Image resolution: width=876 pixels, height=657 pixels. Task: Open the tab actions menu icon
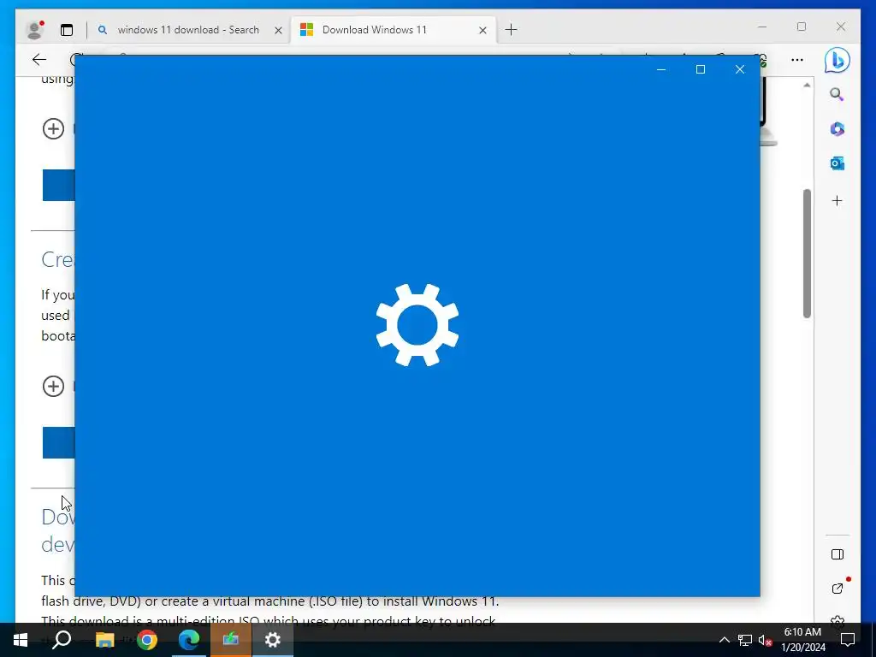[x=67, y=30]
